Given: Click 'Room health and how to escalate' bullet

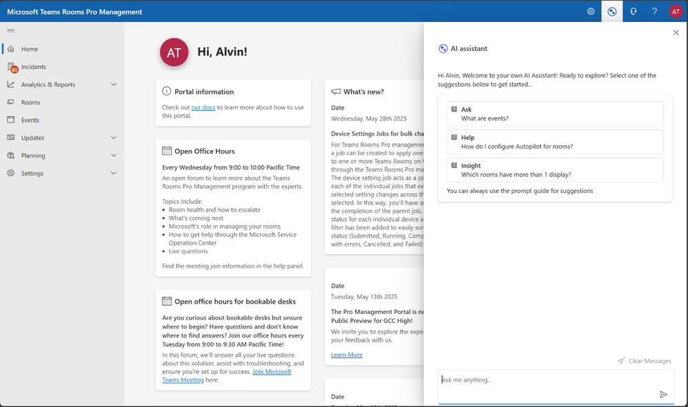Looking at the screenshot, I should [x=214, y=210].
